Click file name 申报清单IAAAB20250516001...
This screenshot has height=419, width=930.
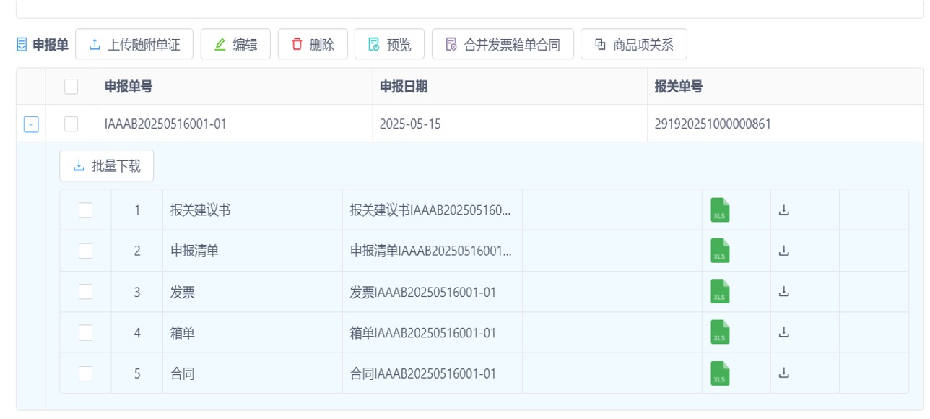click(432, 251)
